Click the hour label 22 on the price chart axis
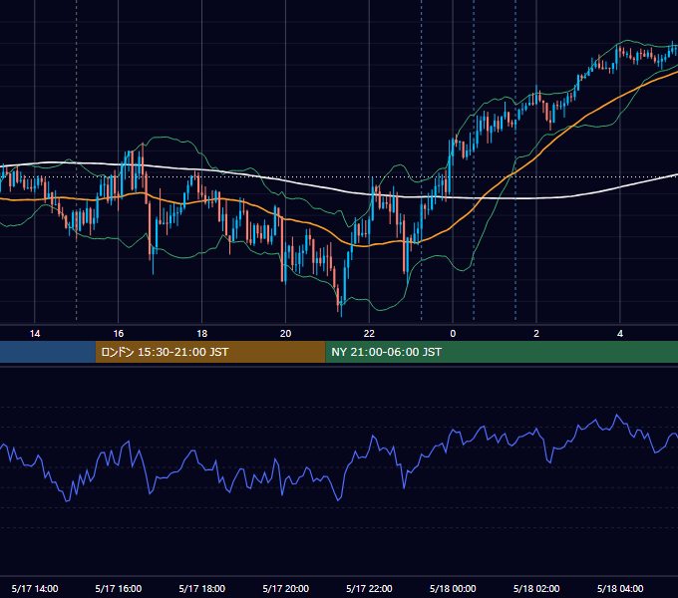 (x=369, y=334)
